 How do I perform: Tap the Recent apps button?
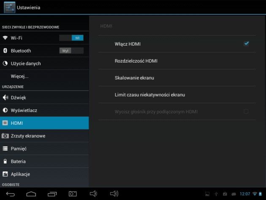[x=52, y=194]
